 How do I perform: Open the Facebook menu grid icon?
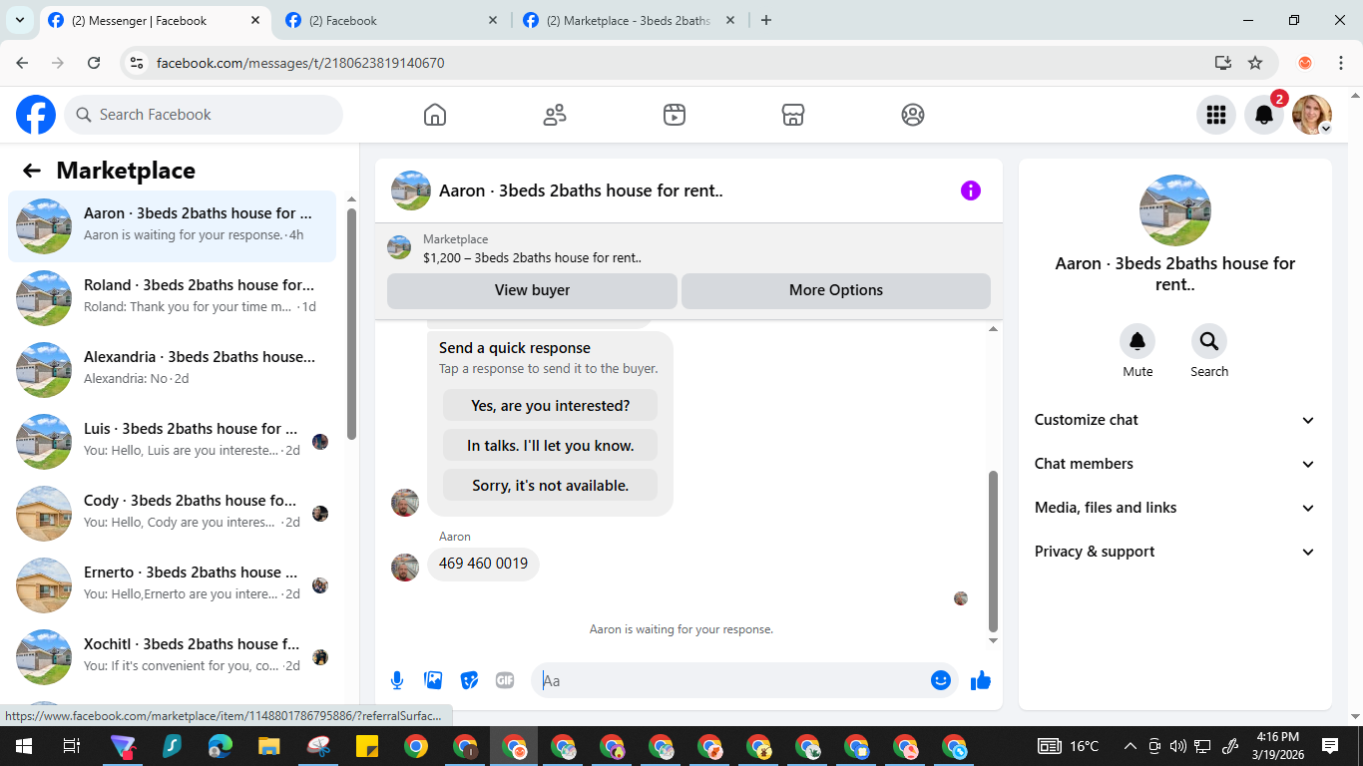click(x=1216, y=115)
